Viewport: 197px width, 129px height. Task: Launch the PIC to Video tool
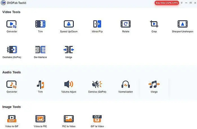point(69,120)
